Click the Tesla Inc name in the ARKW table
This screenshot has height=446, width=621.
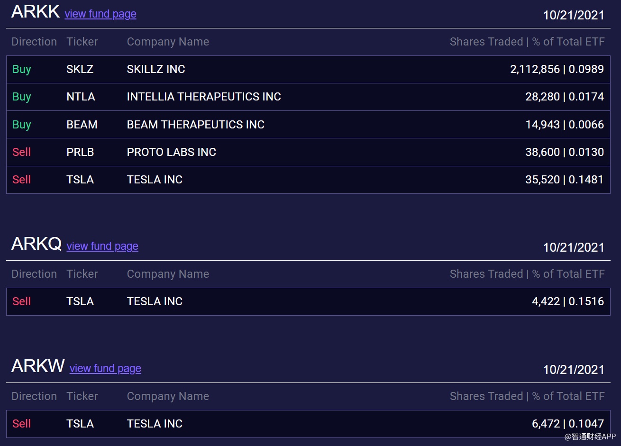155,424
